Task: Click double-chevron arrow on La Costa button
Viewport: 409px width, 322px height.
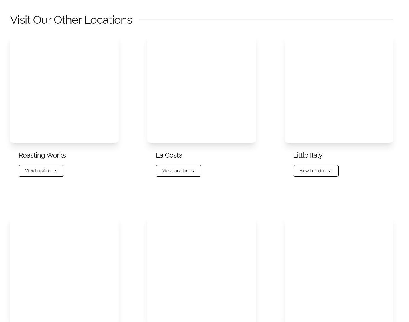Action: (193, 171)
